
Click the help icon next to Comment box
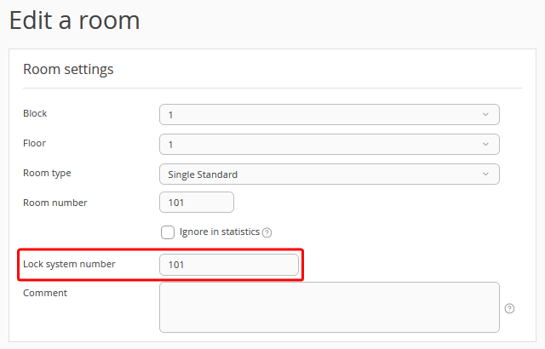(510, 308)
